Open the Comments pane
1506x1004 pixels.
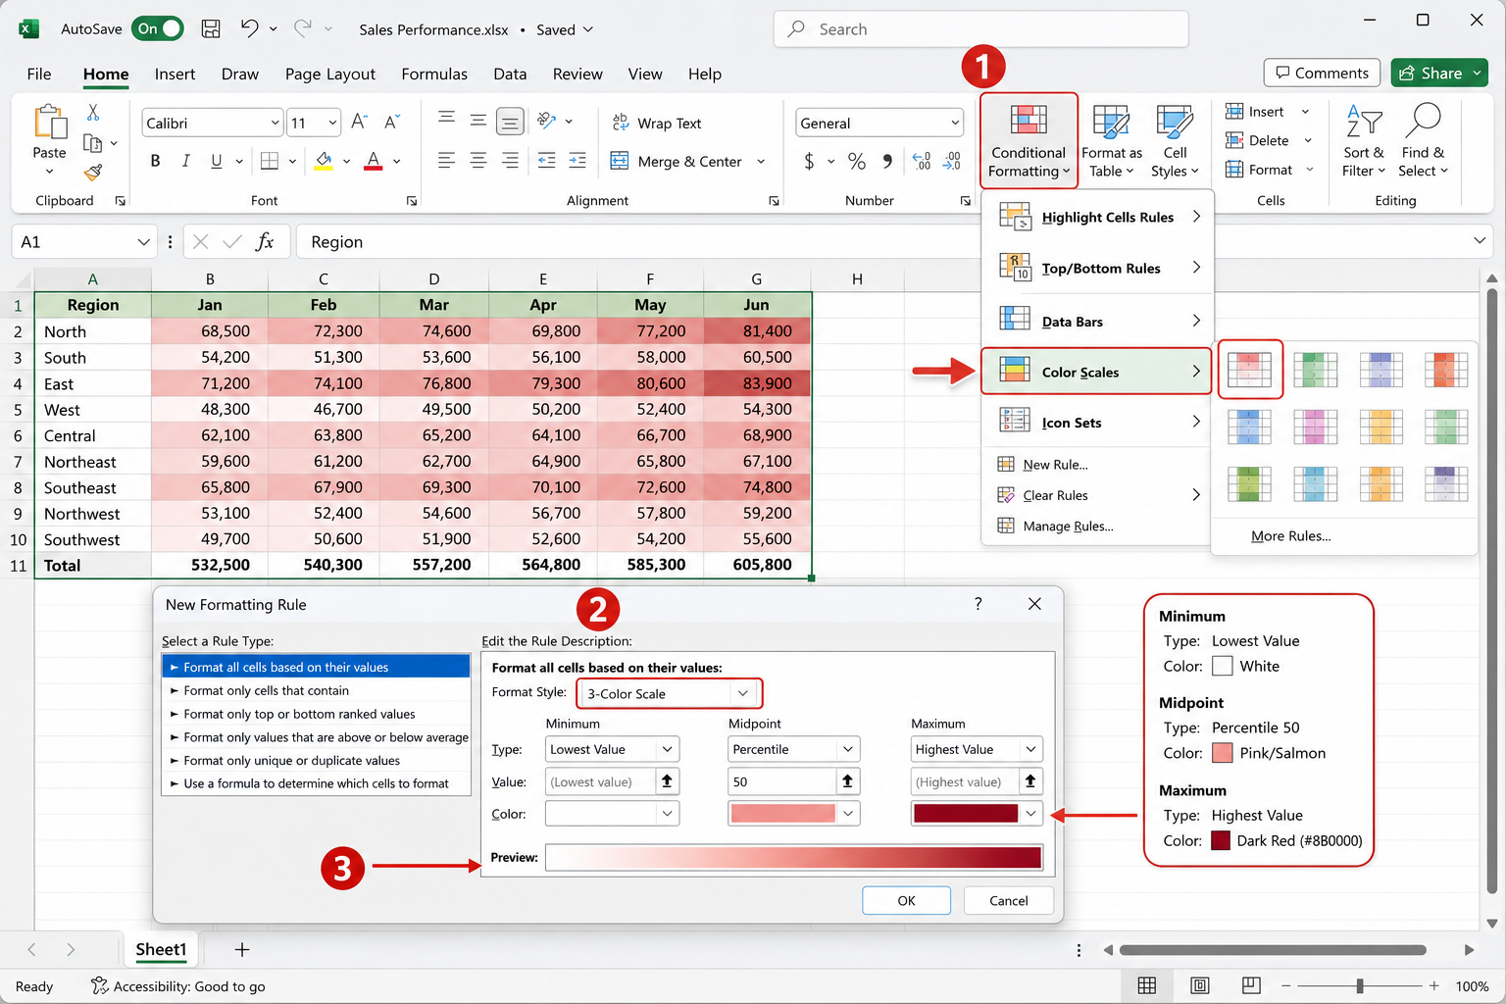1322,73
